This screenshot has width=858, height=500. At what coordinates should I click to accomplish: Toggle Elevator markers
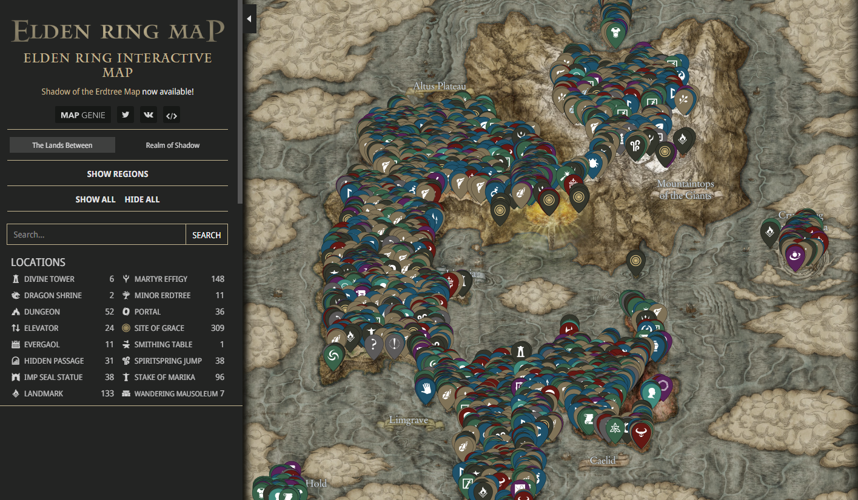point(62,328)
